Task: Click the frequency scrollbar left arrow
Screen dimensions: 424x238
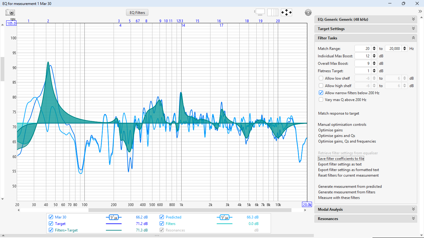Action: (18, 210)
